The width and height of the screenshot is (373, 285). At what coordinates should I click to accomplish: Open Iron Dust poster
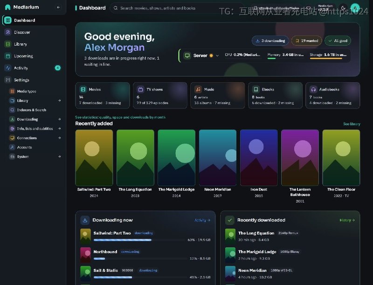259,158
